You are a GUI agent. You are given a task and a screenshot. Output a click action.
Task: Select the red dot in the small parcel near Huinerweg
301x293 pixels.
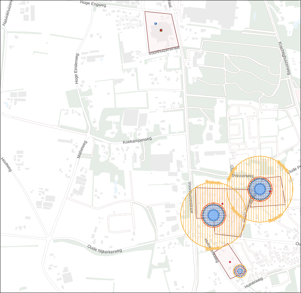click(x=231, y=262)
